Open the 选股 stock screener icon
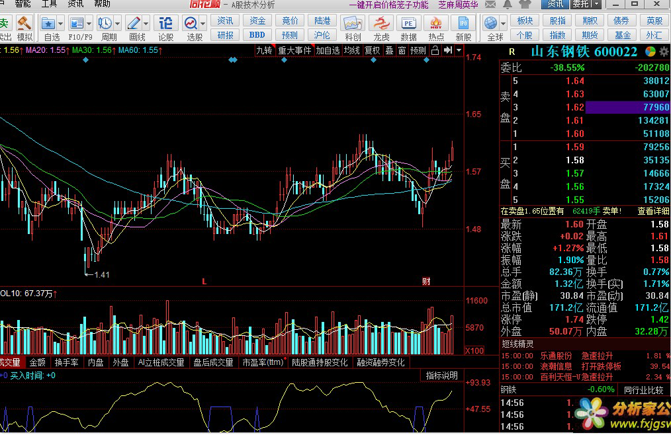This screenshot has height=435, width=671. point(191,23)
